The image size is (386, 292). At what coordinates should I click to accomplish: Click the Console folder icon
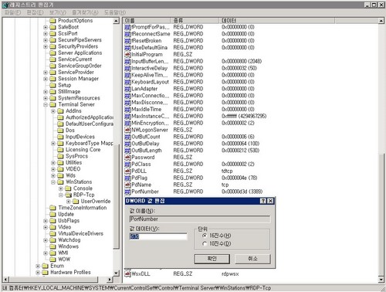click(x=68, y=188)
